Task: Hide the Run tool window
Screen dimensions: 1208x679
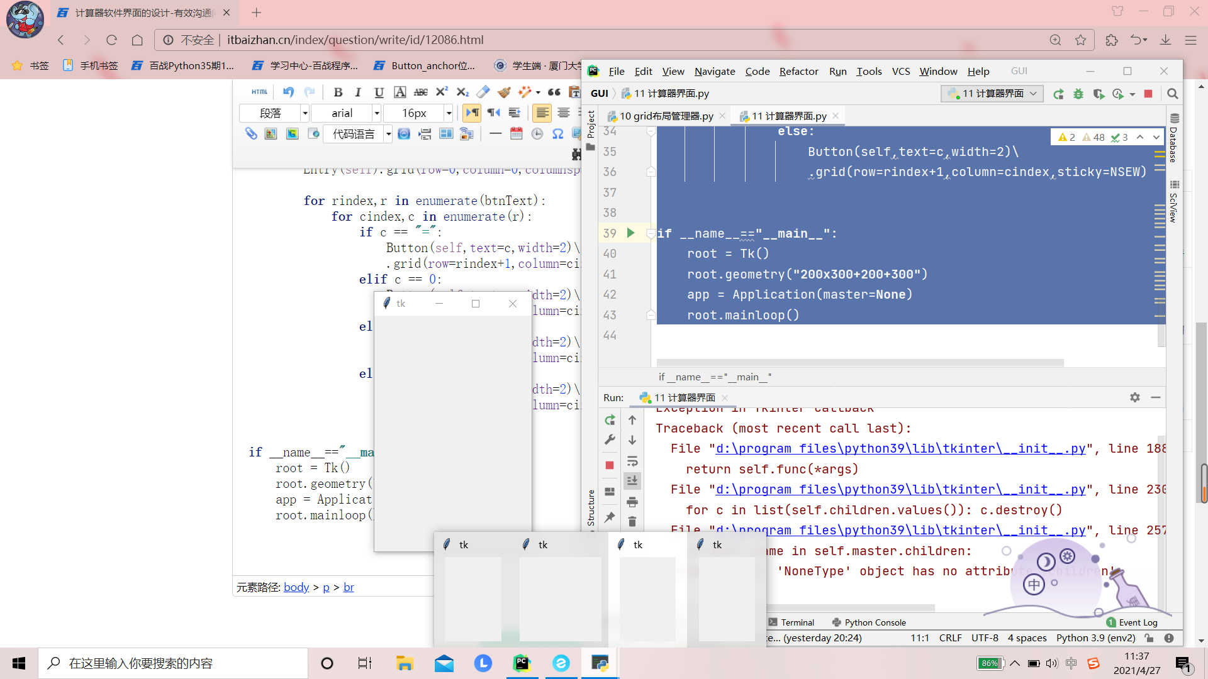Action: (1156, 397)
